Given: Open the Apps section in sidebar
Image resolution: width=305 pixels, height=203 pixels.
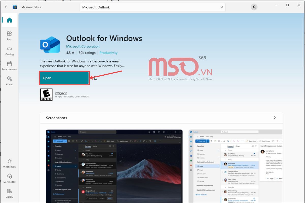Looking at the screenshot, I should coord(9,36).
